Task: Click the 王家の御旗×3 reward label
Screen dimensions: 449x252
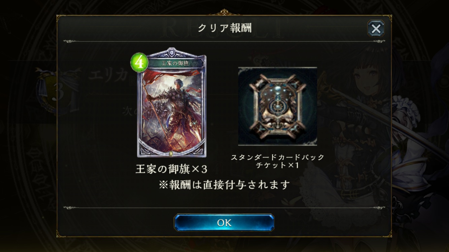Action: coord(171,169)
